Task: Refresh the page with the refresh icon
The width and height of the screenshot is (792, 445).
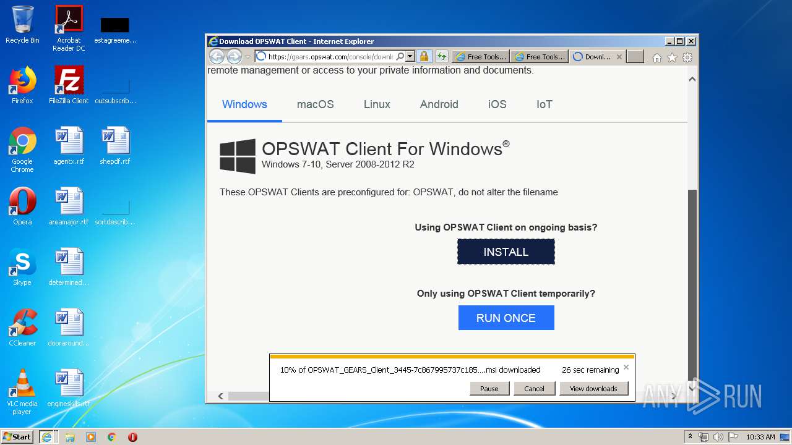Action: [x=441, y=56]
